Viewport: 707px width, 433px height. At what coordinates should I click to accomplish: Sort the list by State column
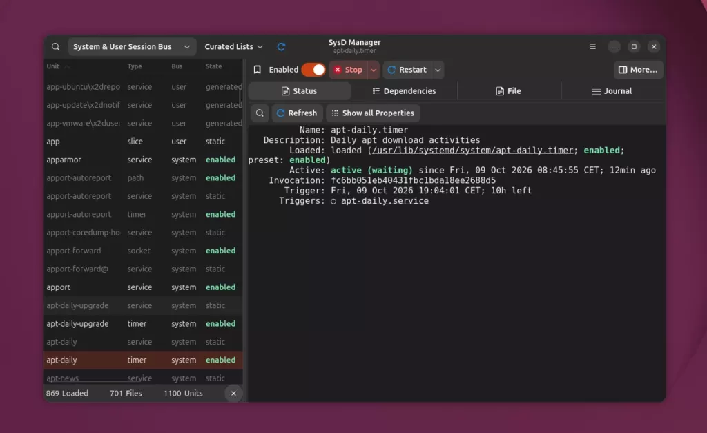pyautogui.click(x=214, y=66)
